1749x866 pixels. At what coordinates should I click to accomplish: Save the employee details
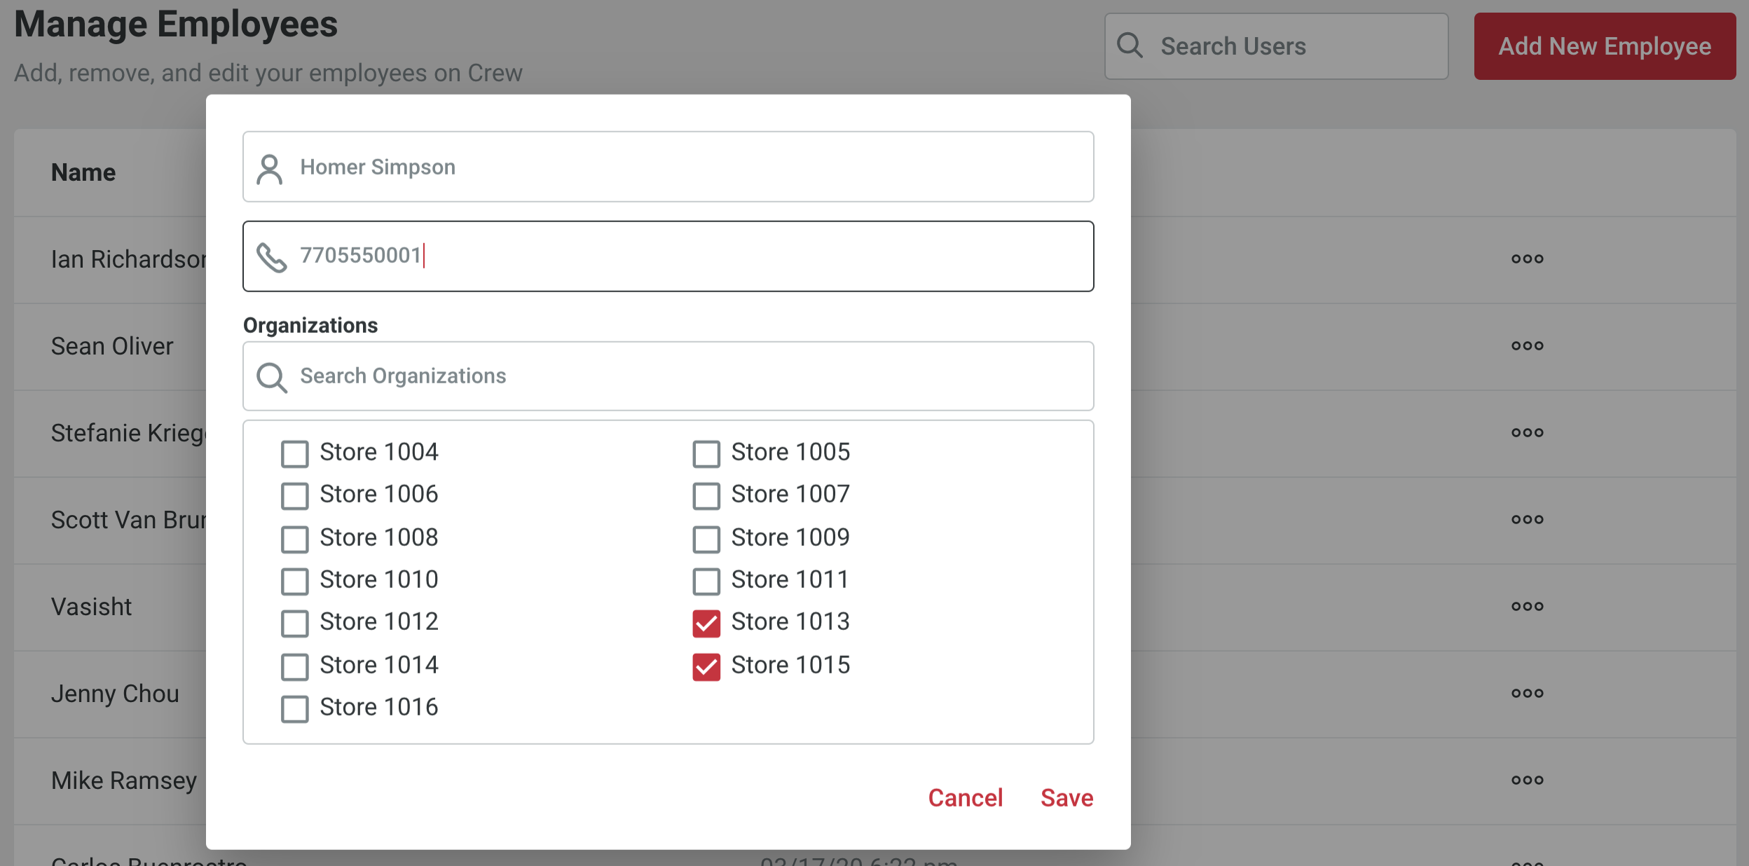tap(1066, 798)
